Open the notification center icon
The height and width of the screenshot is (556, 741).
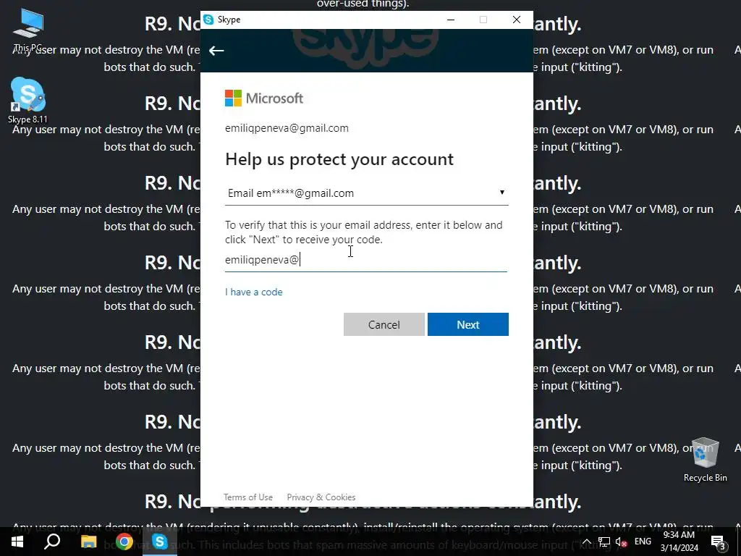click(719, 542)
